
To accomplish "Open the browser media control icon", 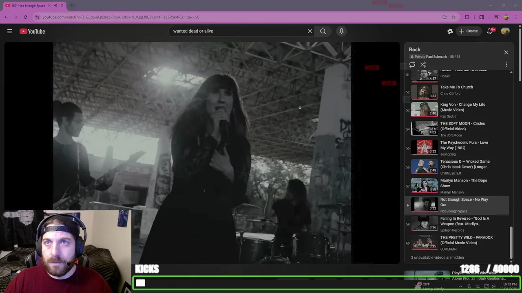I will coord(496,17).
